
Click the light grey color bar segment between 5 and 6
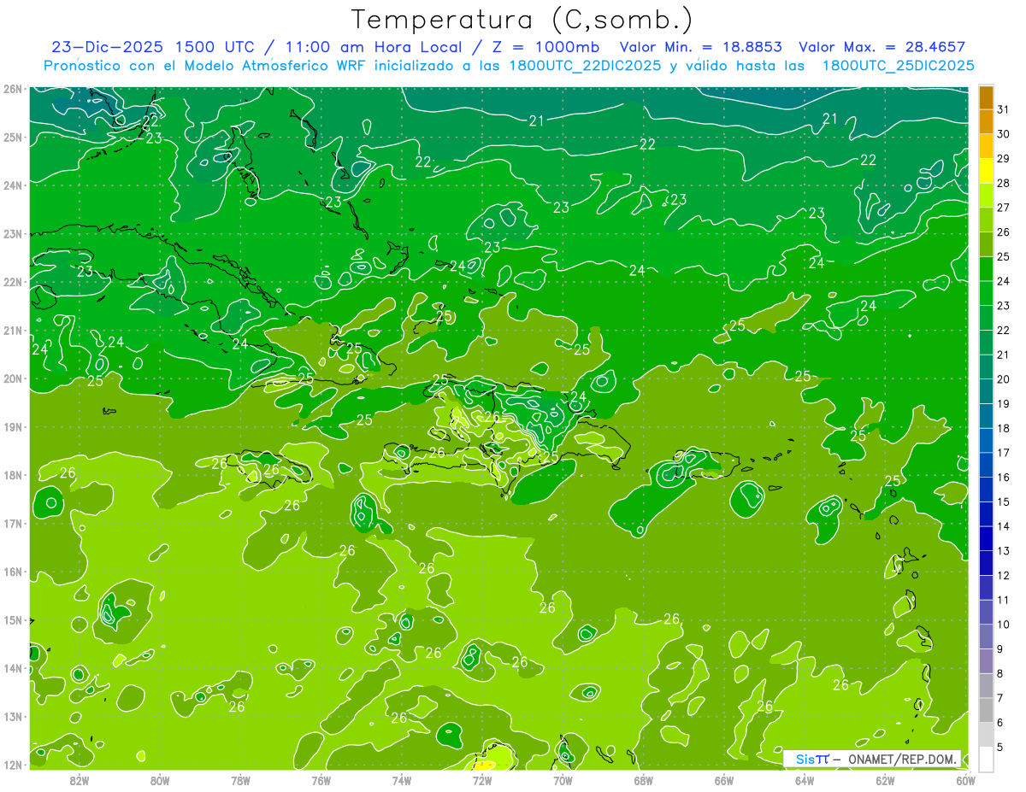pos(986,735)
